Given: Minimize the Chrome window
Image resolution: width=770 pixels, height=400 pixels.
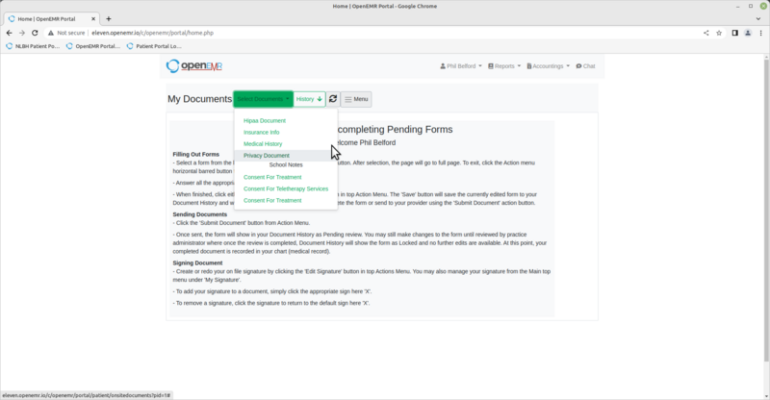Looking at the screenshot, I should click(737, 7).
